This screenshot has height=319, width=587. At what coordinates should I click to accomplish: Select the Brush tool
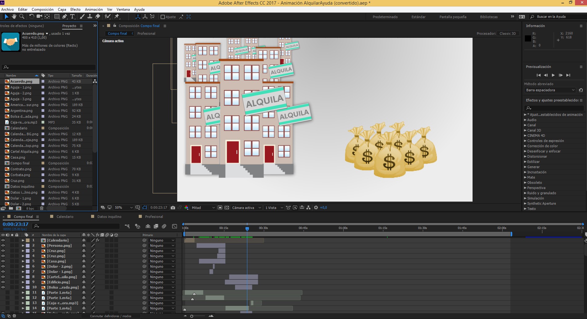click(82, 17)
